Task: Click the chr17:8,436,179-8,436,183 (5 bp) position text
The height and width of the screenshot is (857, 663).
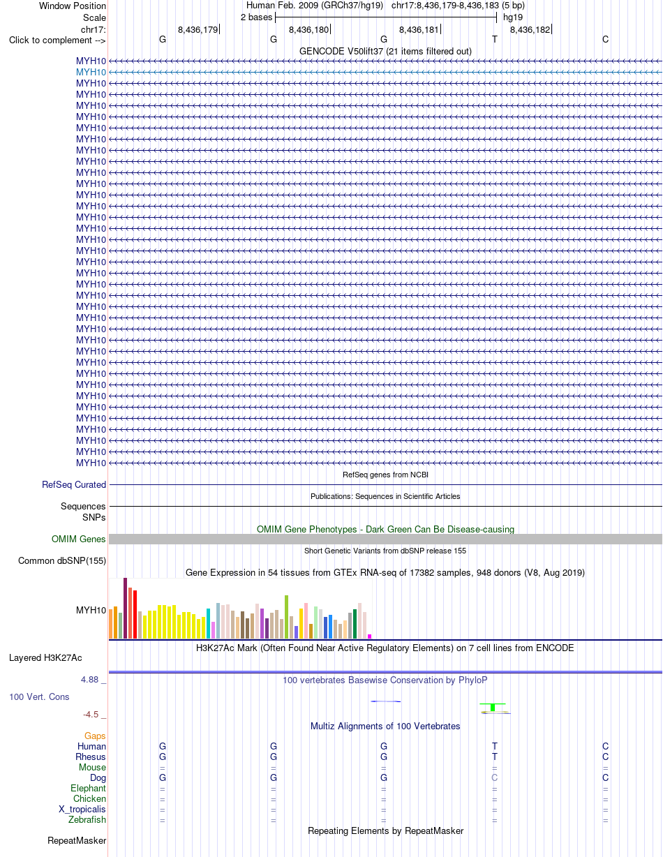Action: [458, 6]
